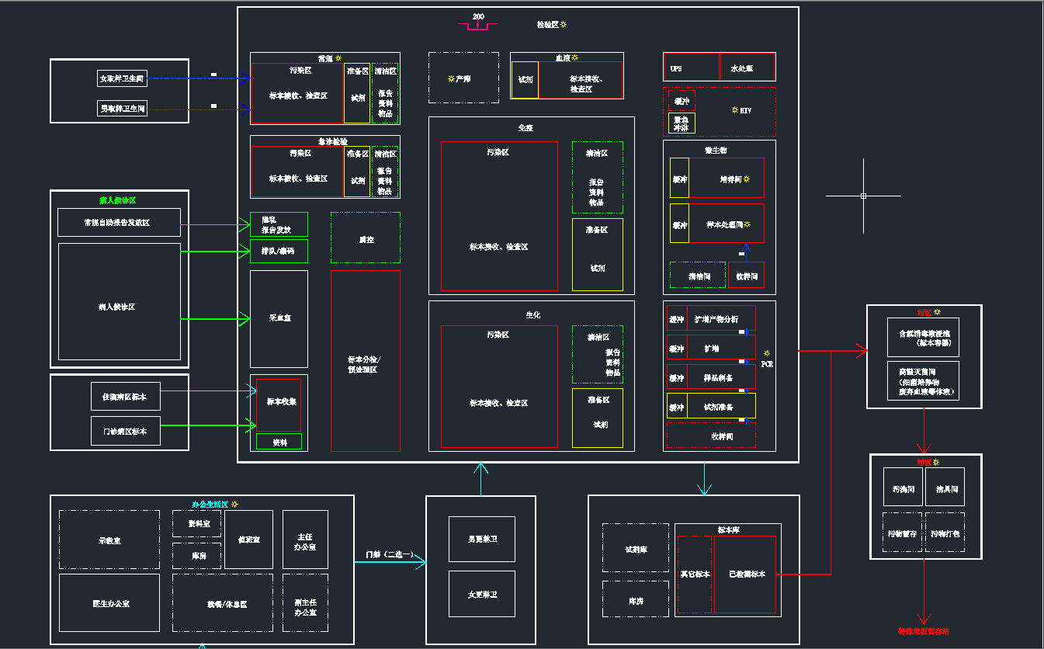Viewport: 1044px width, 649px height.
Task: Select the 血液 section heading
Action: [x=562, y=58]
